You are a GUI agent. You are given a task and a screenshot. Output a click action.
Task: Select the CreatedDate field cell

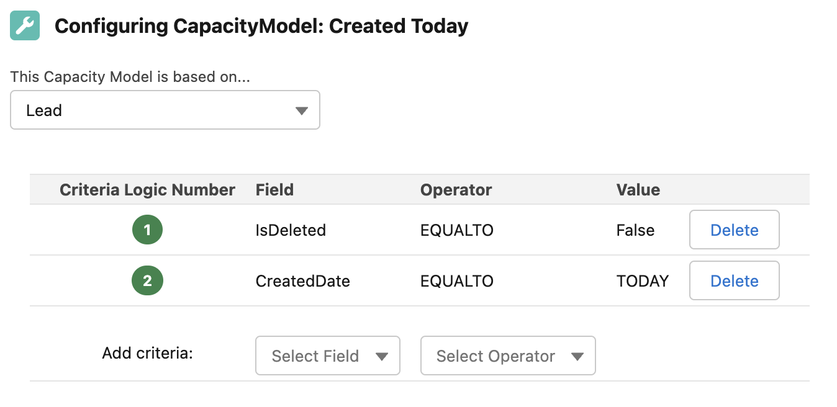tap(303, 281)
